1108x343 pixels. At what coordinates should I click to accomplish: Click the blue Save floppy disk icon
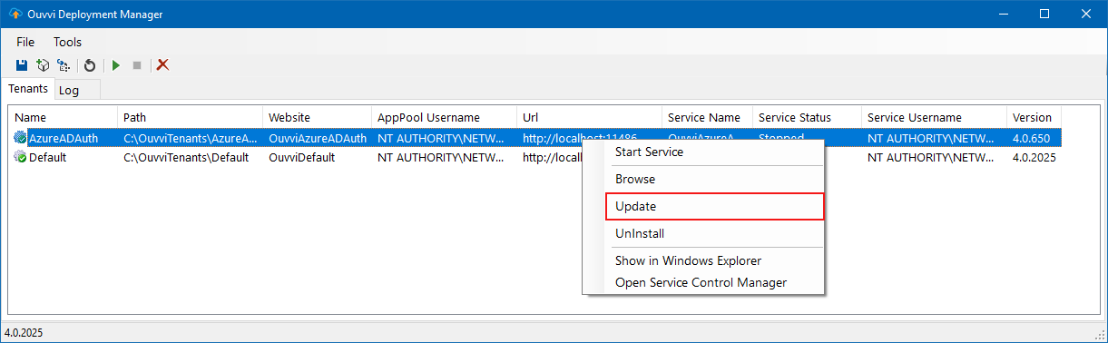[x=23, y=65]
